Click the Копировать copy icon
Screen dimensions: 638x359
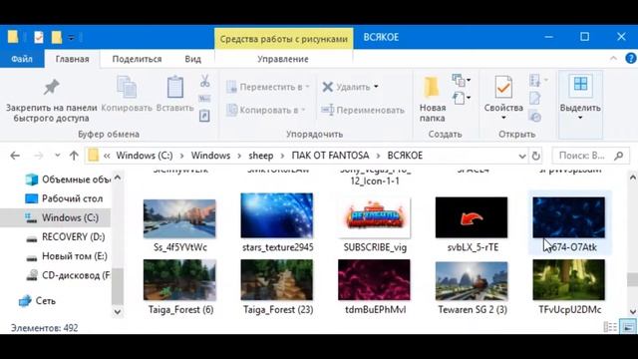[x=127, y=87]
